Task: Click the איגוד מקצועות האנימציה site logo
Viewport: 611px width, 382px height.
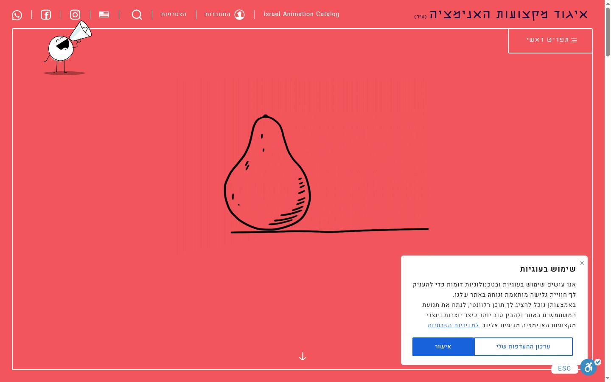Action: coord(501,15)
